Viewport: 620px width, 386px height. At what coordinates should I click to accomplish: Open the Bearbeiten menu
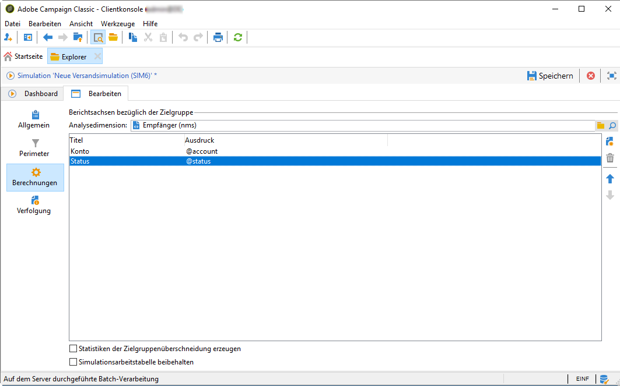45,24
